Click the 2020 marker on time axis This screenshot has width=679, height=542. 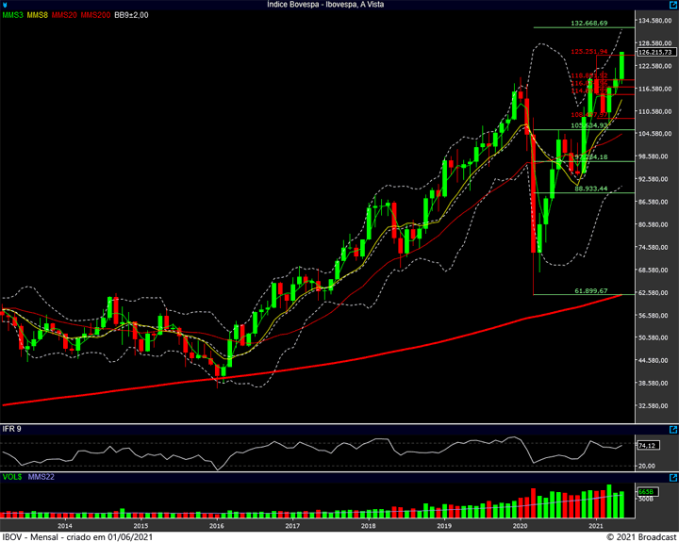[520, 525]
